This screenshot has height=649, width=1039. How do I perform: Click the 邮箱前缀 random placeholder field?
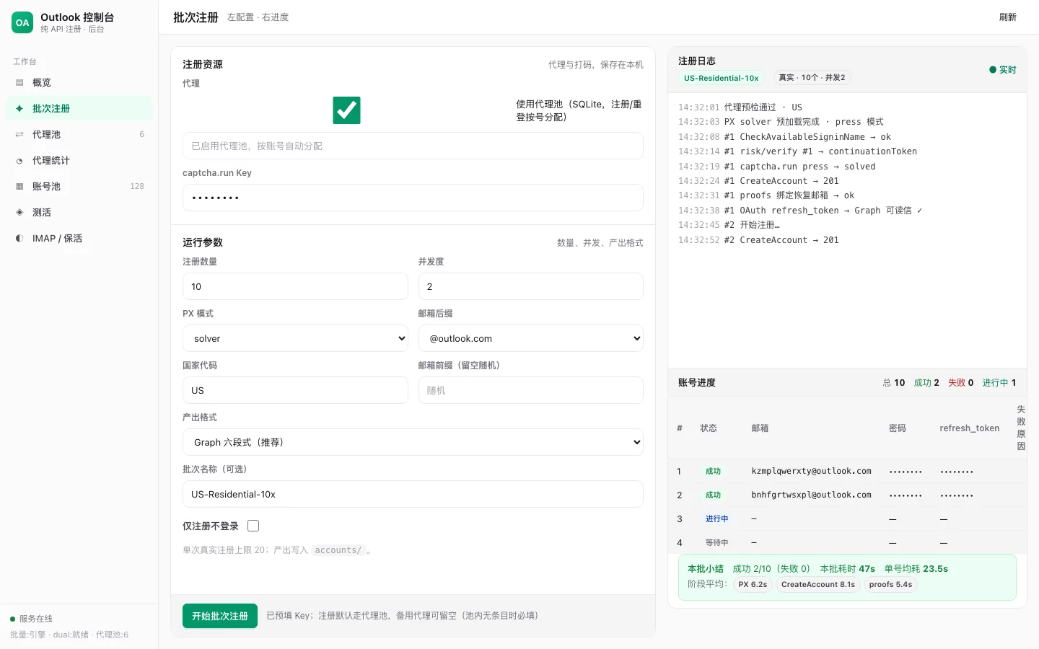(x=531, y=390)
